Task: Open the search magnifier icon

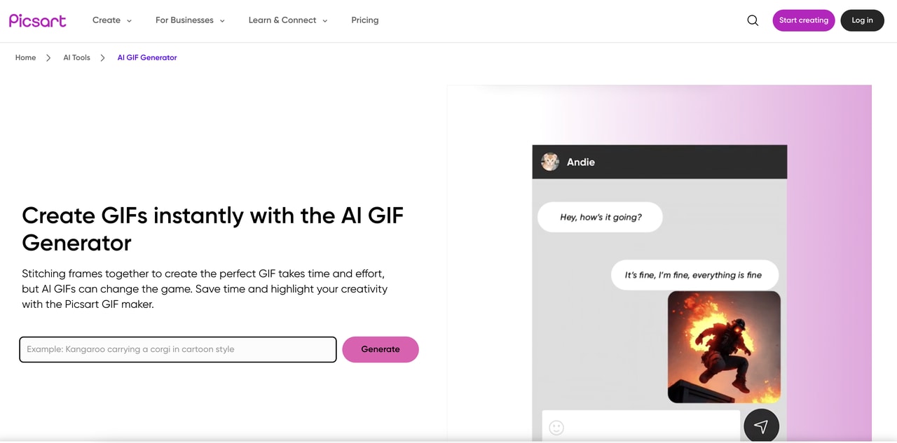Action: pyautogui.click(x=753, y=20)
